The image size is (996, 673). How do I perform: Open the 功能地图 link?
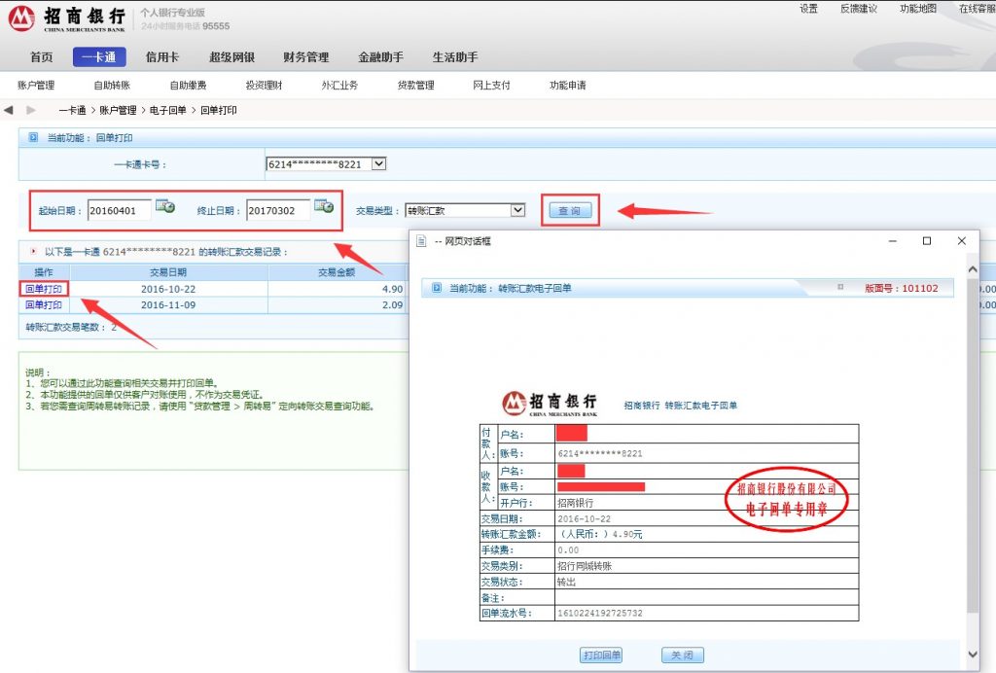tap(918, 9)
